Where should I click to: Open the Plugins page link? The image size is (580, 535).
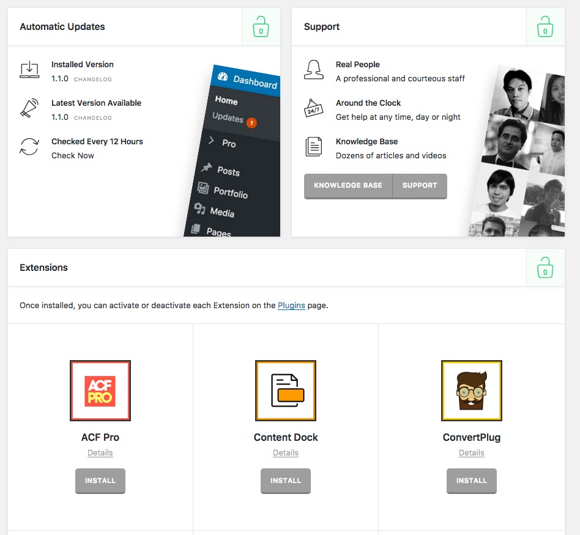click(x=291, y=305)
